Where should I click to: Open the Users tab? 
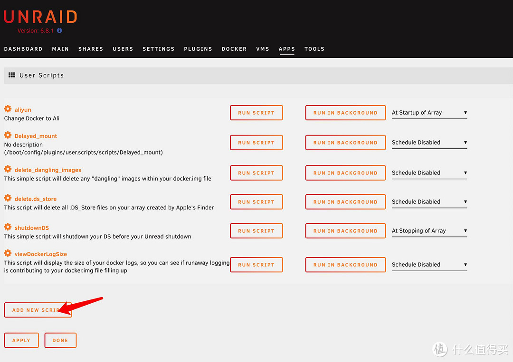click(123, 49)
